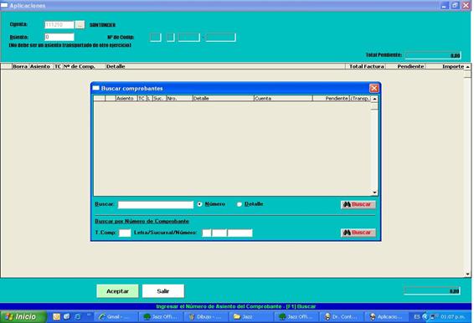
Task: Expand the quick launch overflow chevron
Action: (89, 315)
